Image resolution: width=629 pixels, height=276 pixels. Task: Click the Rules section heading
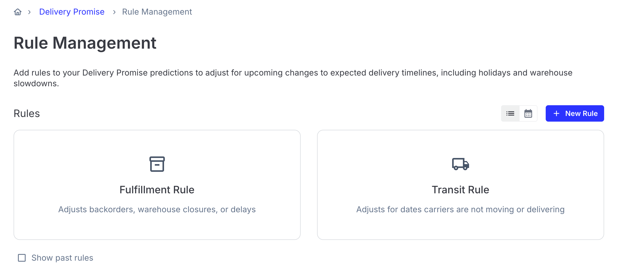pyautogui.click(x=27, y=113)
